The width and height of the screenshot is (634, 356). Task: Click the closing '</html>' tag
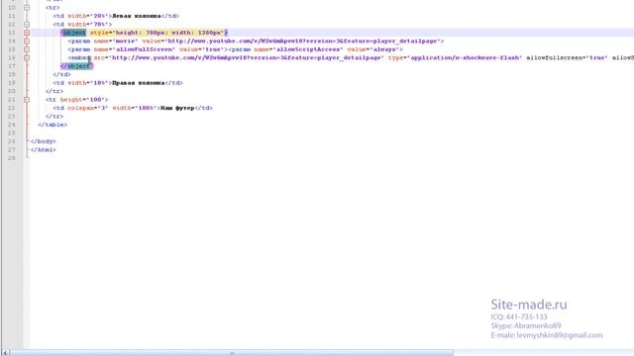[44, 149]
